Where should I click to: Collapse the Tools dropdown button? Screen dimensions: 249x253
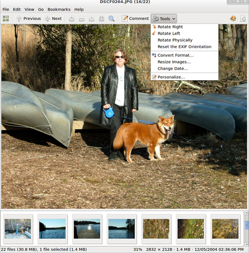(164, 19)
